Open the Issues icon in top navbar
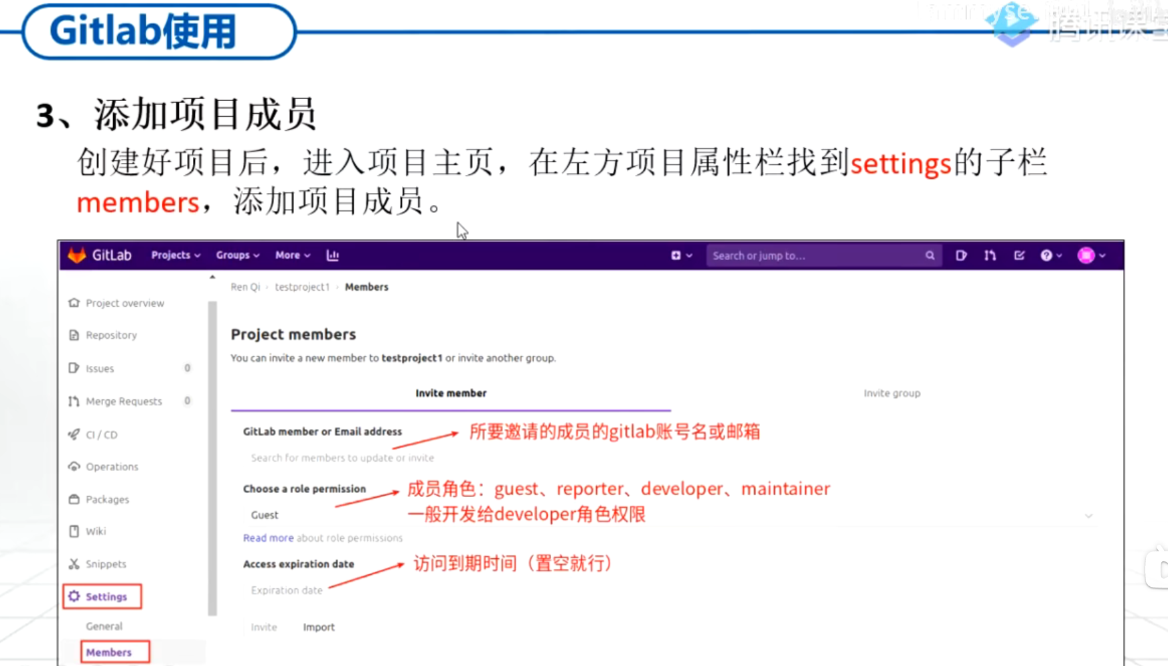The height and width of the screenshot is (666, 1168). pos(961,255)
